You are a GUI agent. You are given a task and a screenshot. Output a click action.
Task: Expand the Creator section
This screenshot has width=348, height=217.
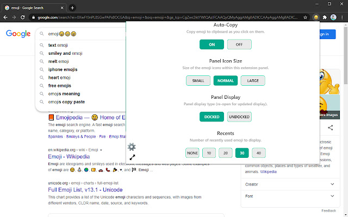coord(290,184)
